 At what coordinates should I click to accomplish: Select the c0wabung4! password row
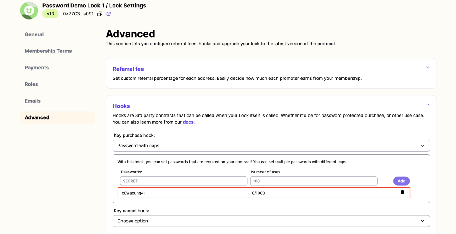pyautogui.click(x=208, y=193)
